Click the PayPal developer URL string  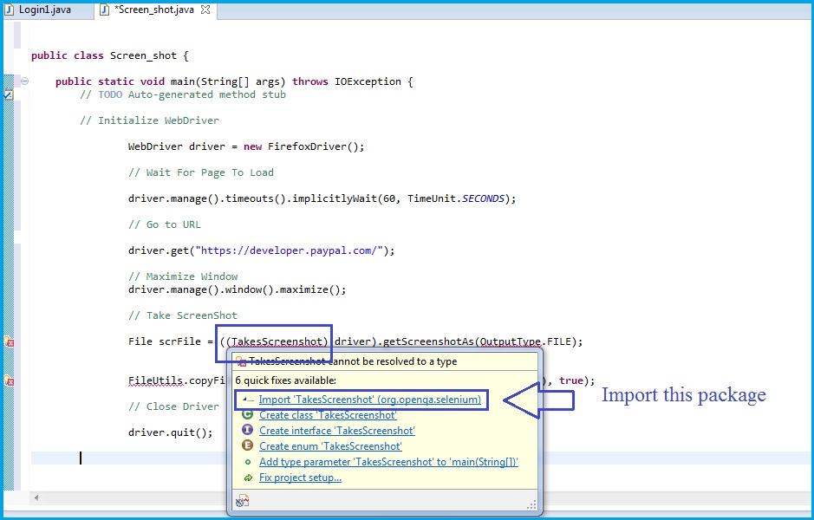tap(290, 250)
